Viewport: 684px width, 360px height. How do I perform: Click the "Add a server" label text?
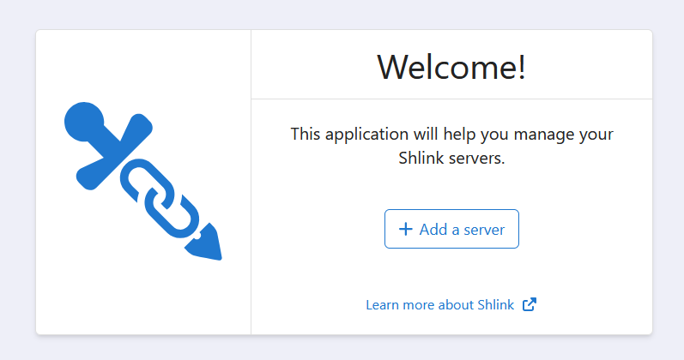click(462, 229)
